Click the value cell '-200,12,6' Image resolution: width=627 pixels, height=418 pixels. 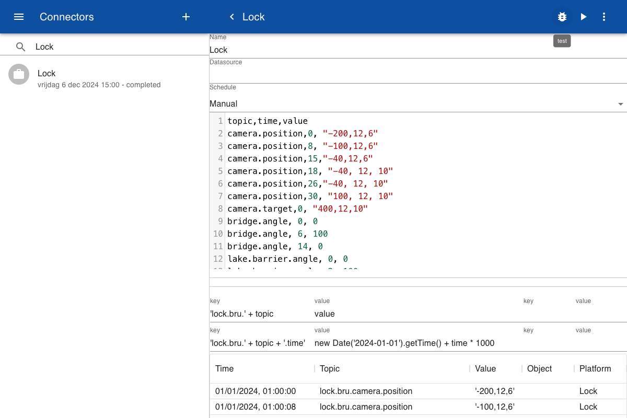(x=495, y=391)
